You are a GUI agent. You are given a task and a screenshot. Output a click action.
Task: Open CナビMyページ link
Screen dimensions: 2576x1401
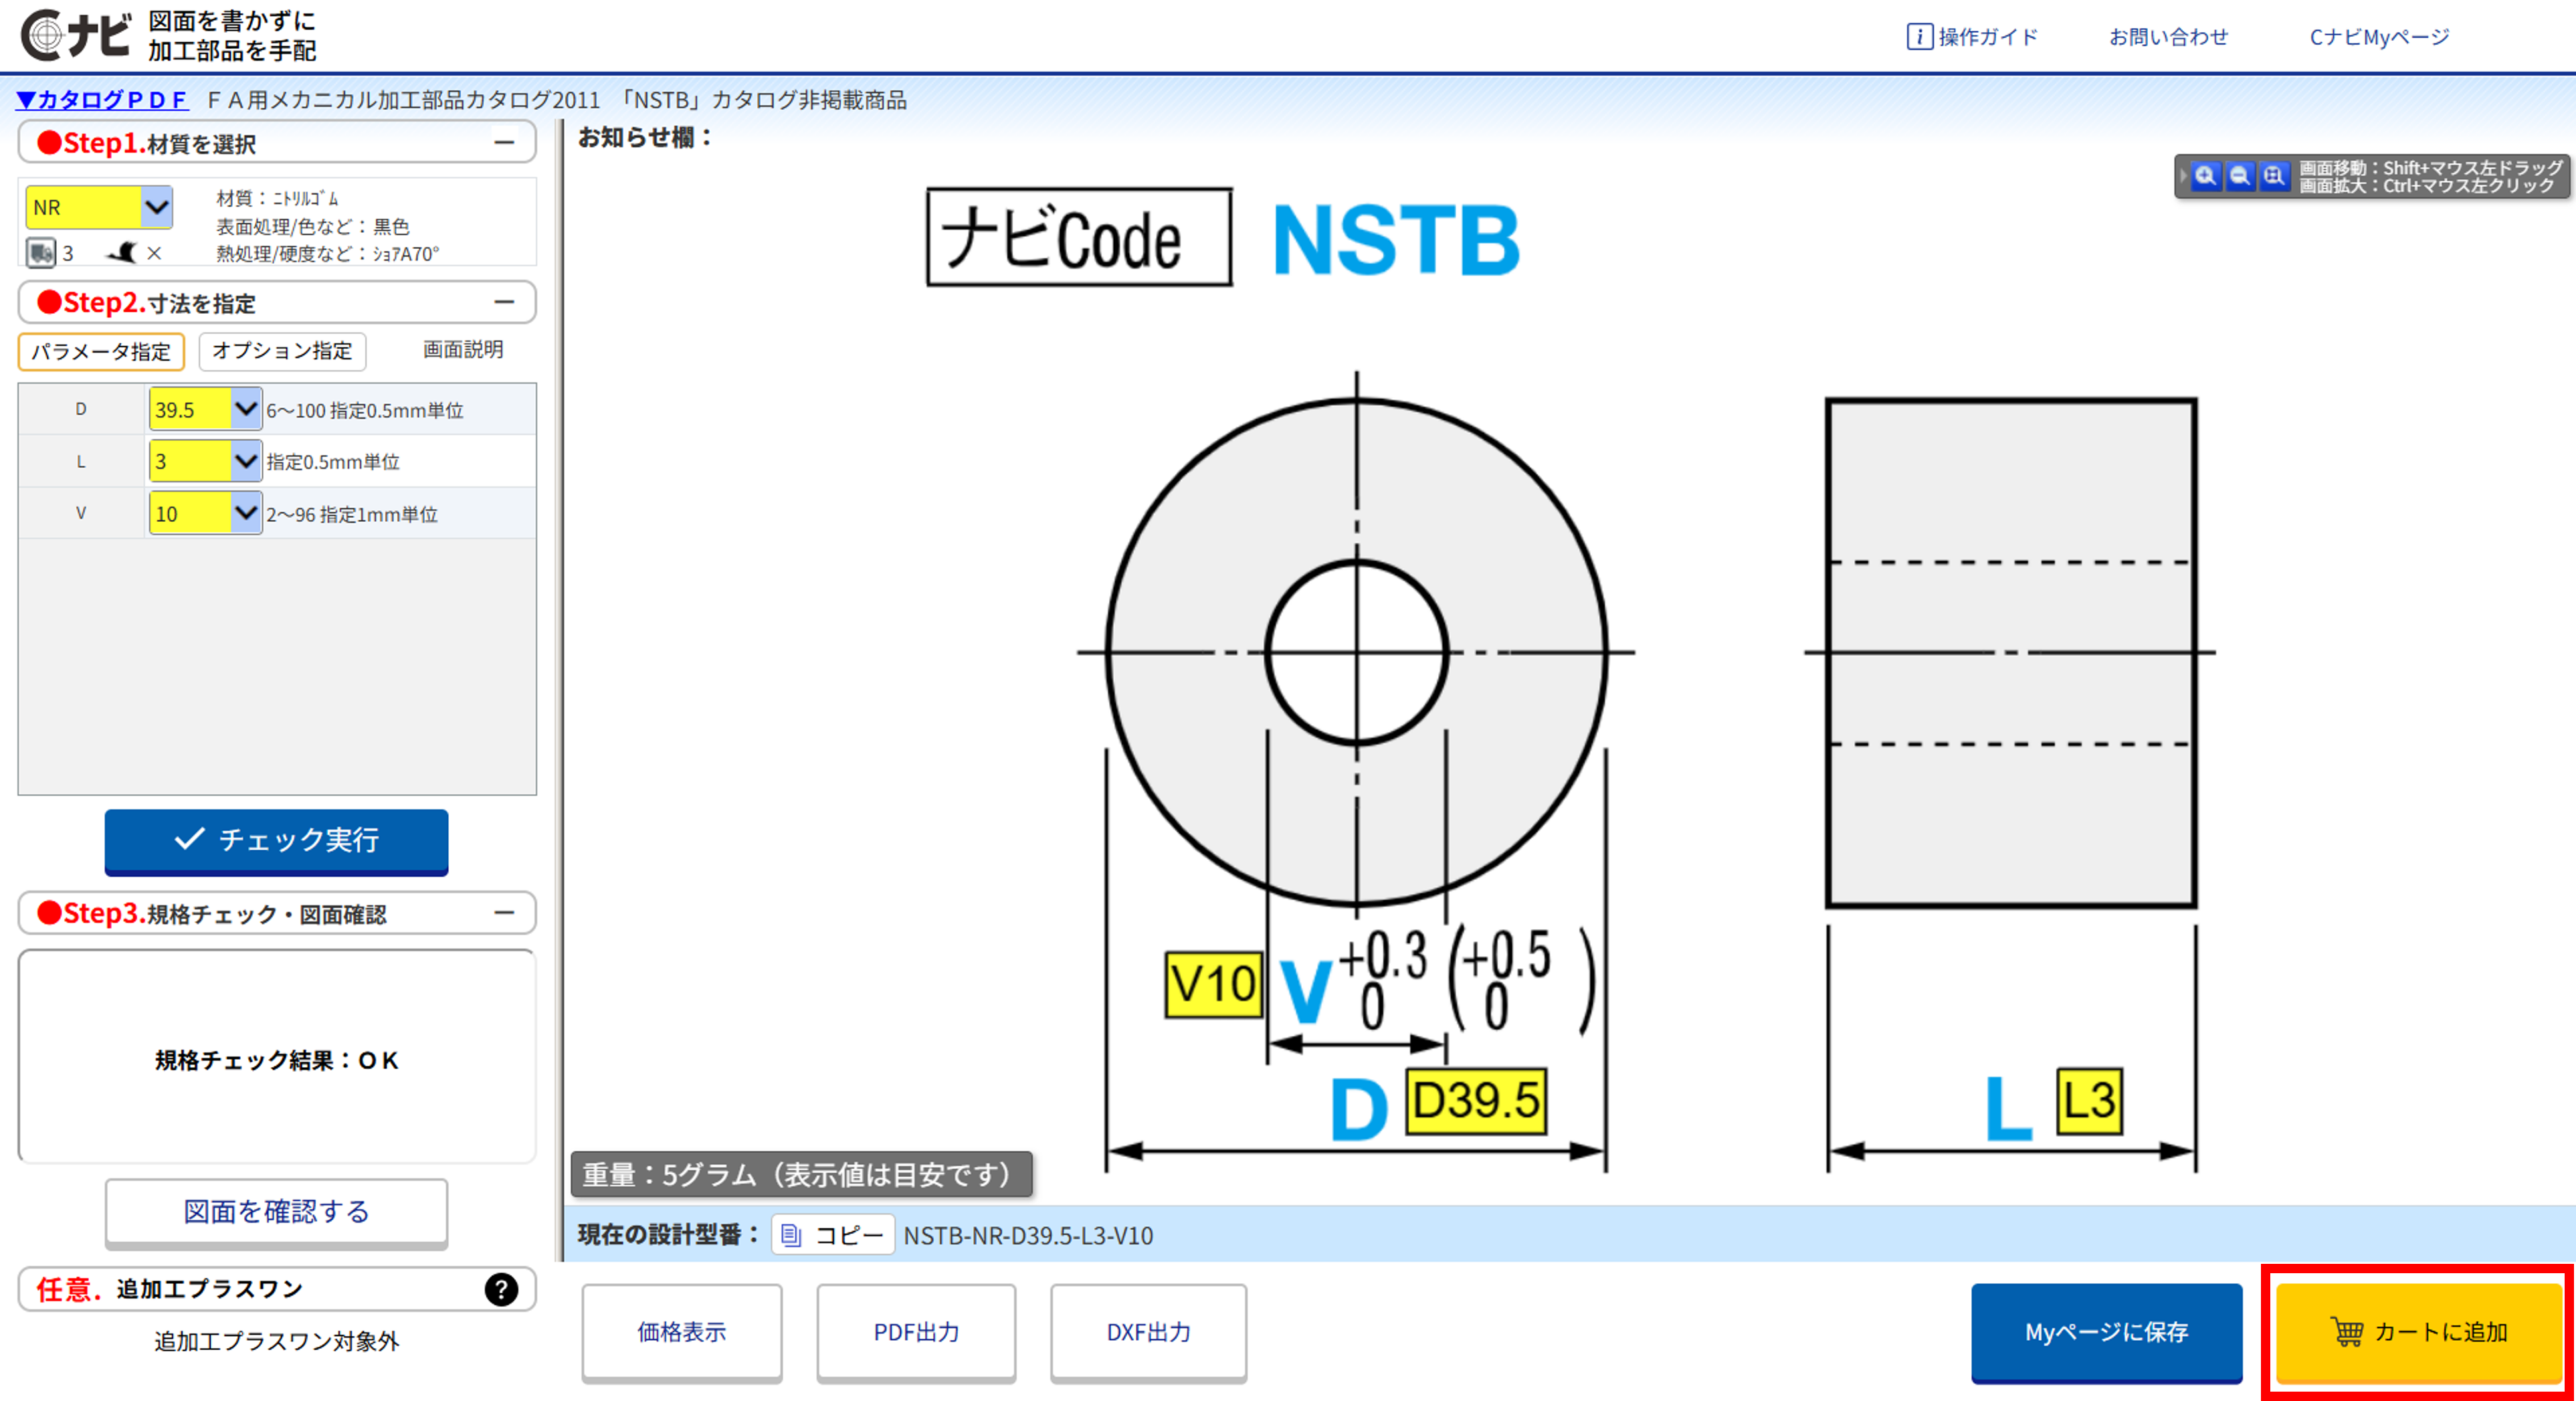click(x=2379, y=37)
